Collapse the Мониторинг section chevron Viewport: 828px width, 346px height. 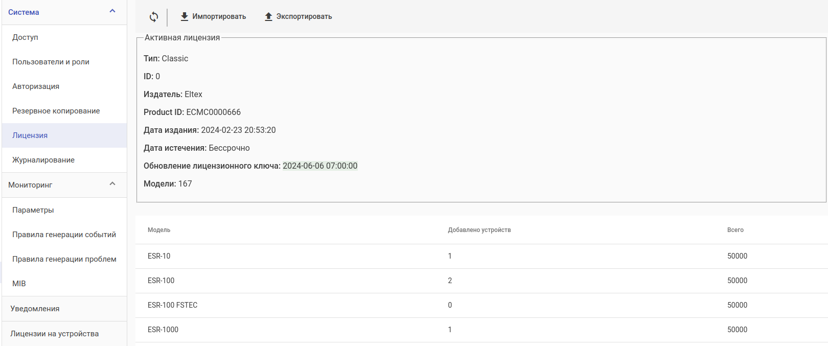112,184
